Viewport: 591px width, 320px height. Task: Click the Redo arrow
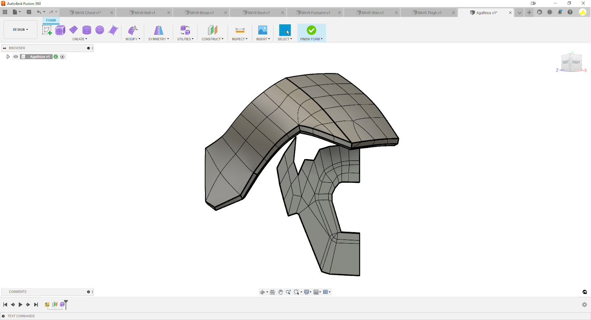click(51, 12)
